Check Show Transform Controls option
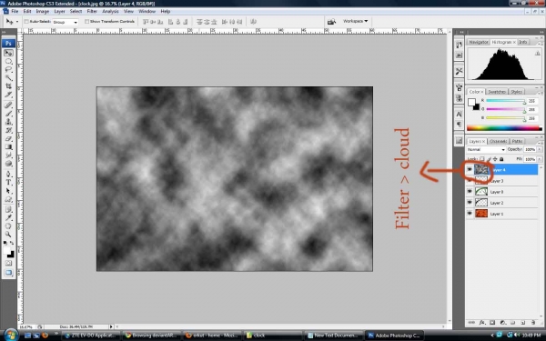The width and height of the screenshot is (546, 341). pos(86,22)
